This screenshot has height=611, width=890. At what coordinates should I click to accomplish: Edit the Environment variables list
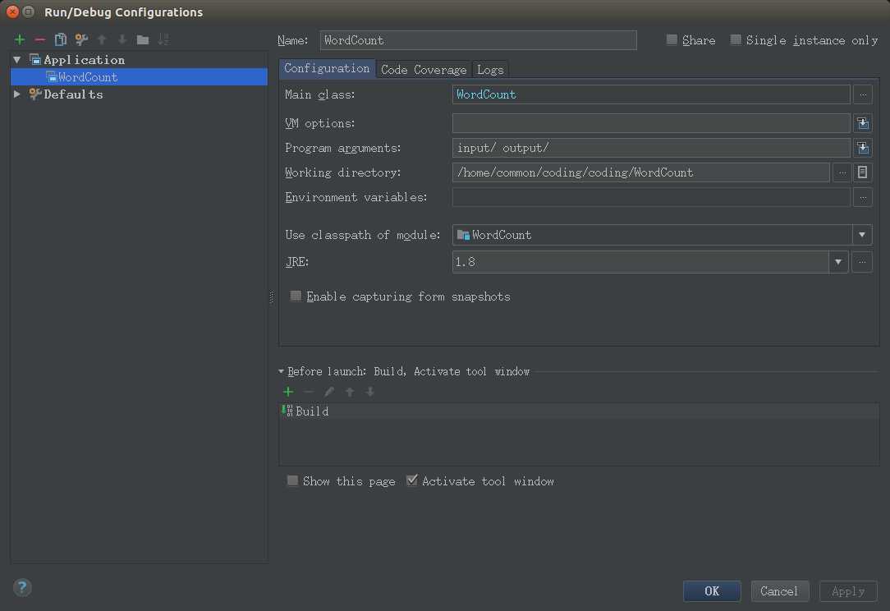863,198
